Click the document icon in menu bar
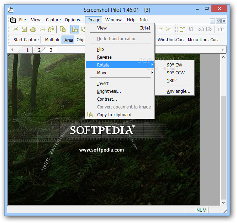The width and height of the screenshot is (237, 223). tap(13, 20)
